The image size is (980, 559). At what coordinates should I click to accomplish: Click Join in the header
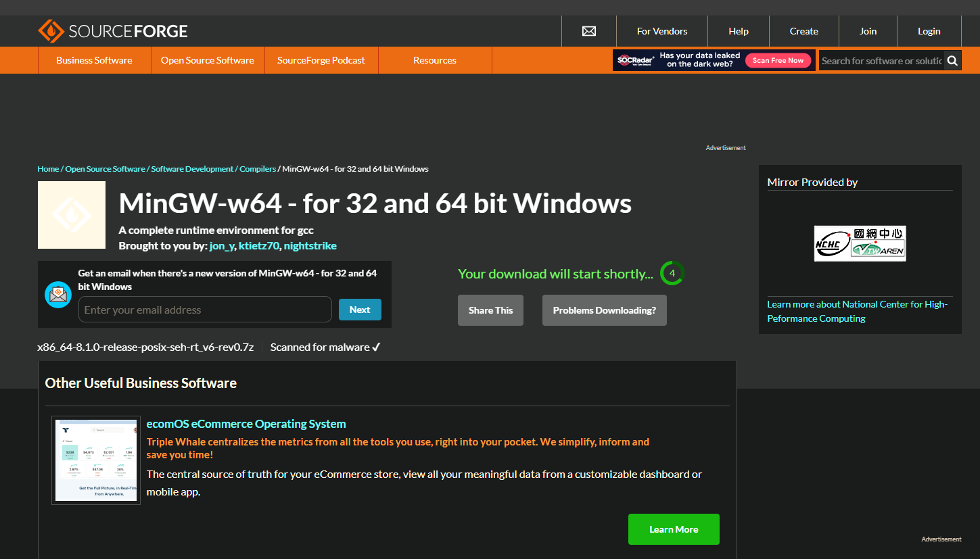(x=868, y=31)
